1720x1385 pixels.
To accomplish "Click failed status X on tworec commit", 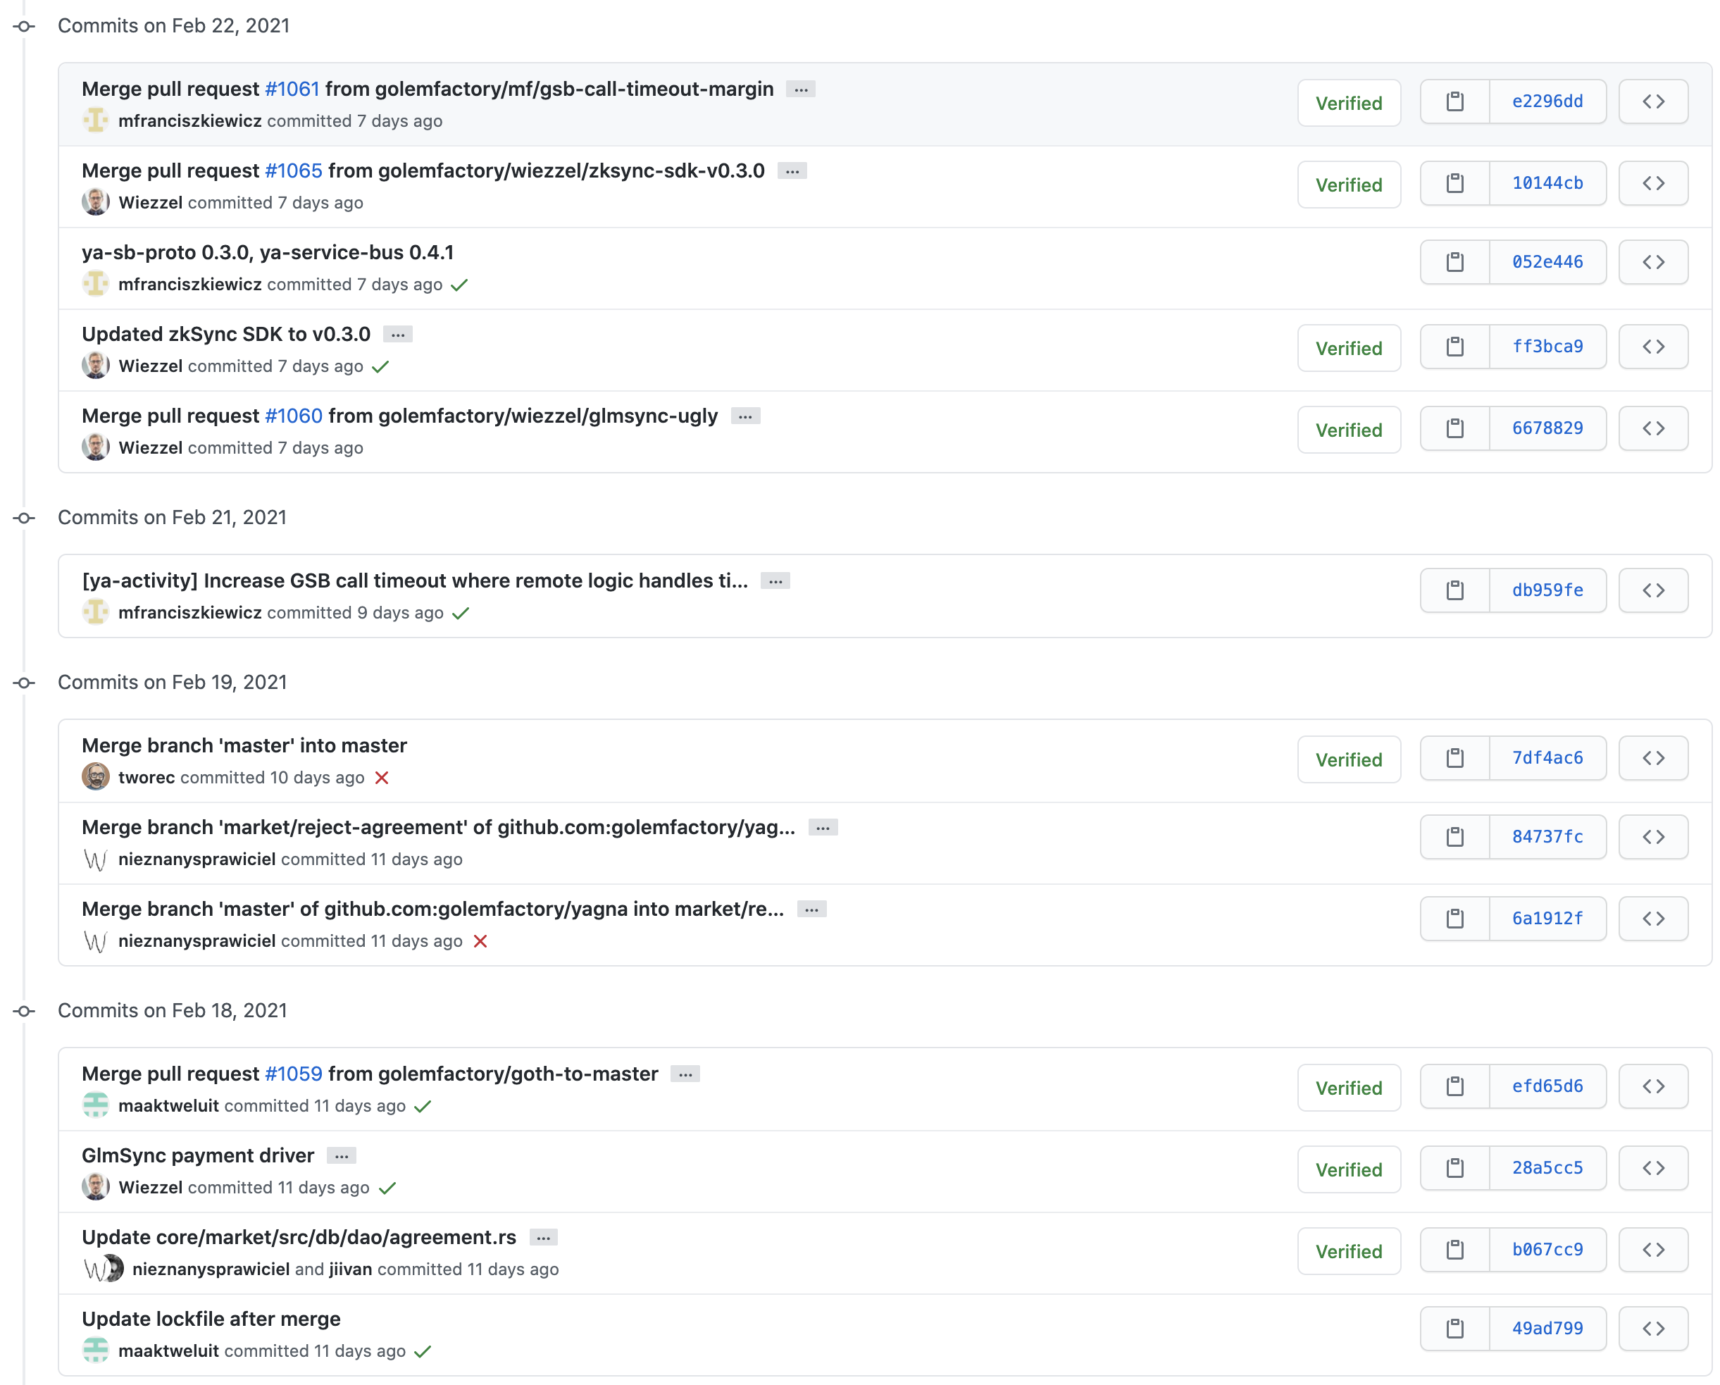I will [382, 778].
